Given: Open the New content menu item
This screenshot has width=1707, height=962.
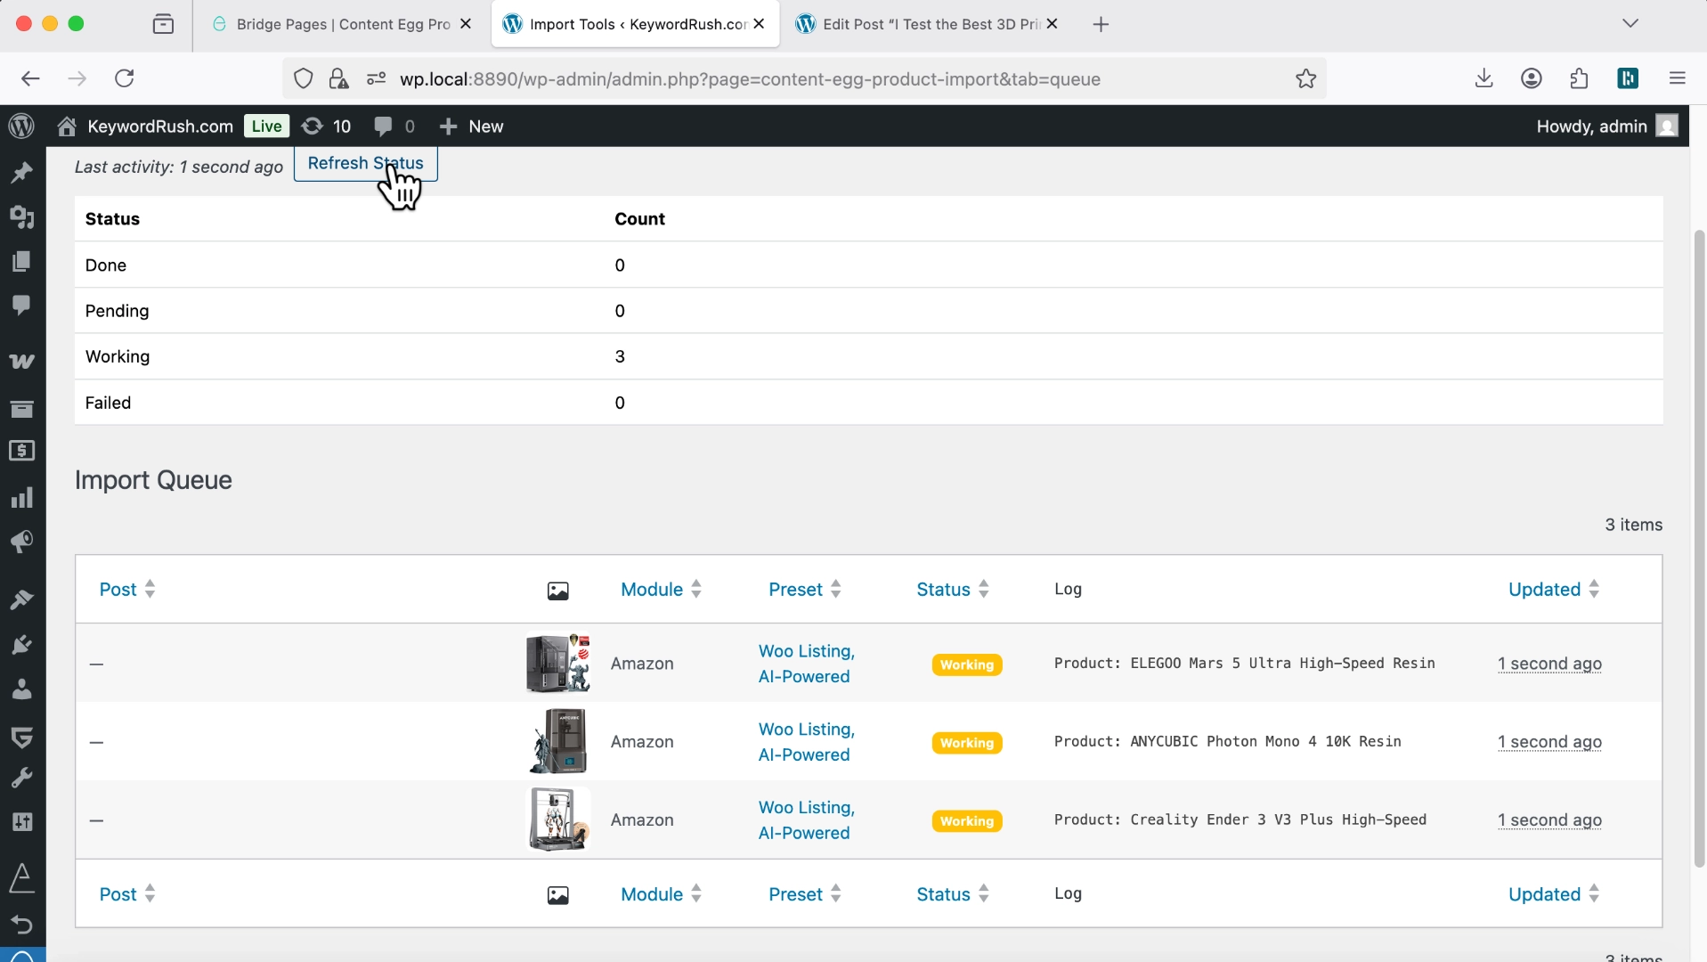Looking at the screenshot, I should pos(472,126).
